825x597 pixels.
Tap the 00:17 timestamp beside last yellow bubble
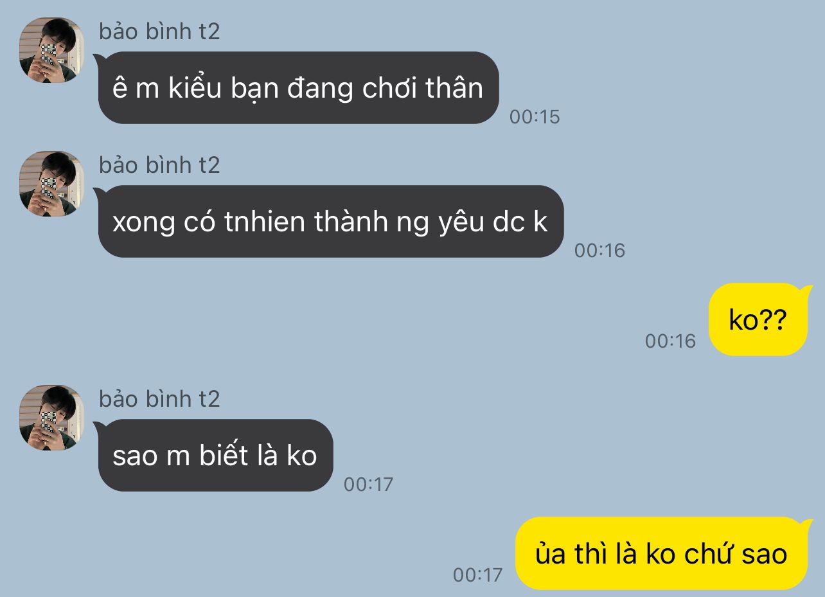pyautogui.click(x=477, y=575)
